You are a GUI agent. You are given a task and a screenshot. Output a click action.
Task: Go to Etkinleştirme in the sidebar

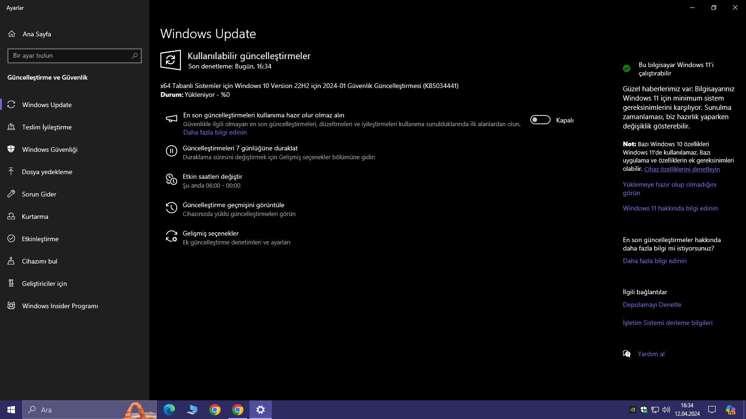[x=75, y=239]
